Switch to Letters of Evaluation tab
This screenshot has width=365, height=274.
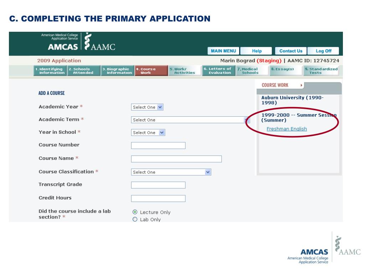[x=219, y=71]
